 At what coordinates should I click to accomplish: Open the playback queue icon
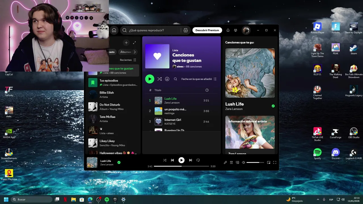(231, 162)
